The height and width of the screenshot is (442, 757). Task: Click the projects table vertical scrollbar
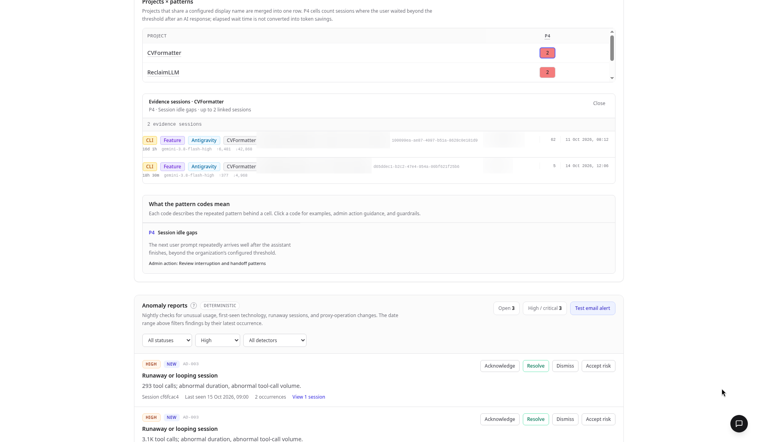[x=612, y=48]
